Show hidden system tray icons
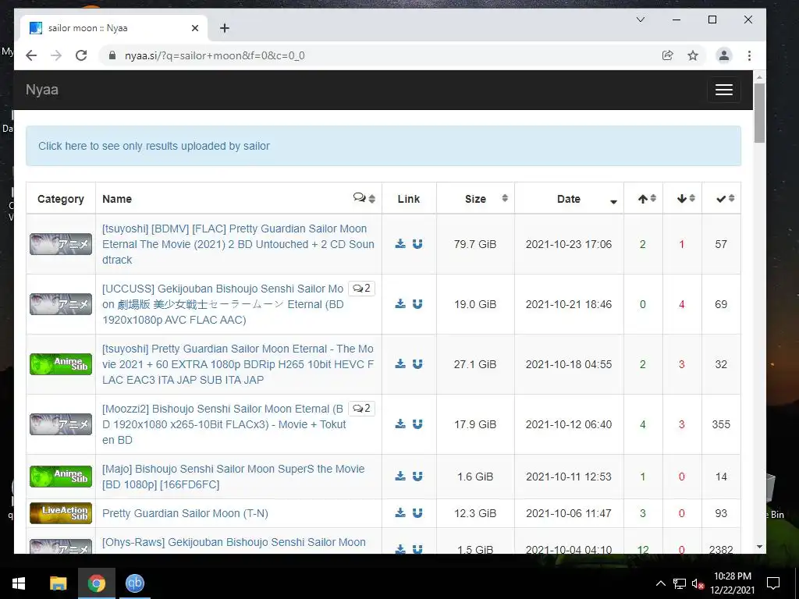This screenshot has height=599, width=799. (x=660, y=583)
